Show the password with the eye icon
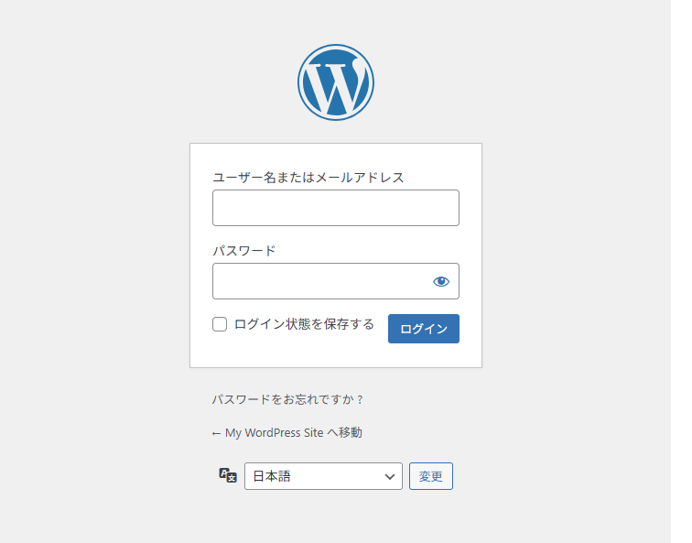Image resolution: width=692 pixels, height=543 pixels. click(441, 281)
